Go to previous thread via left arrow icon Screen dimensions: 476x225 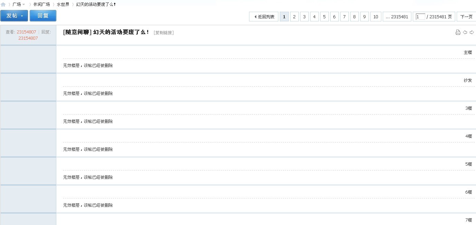pos(465,32)
